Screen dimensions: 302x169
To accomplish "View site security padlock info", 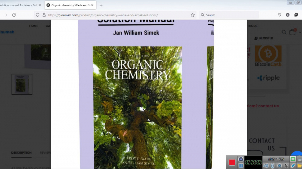I will pos(44,15).
